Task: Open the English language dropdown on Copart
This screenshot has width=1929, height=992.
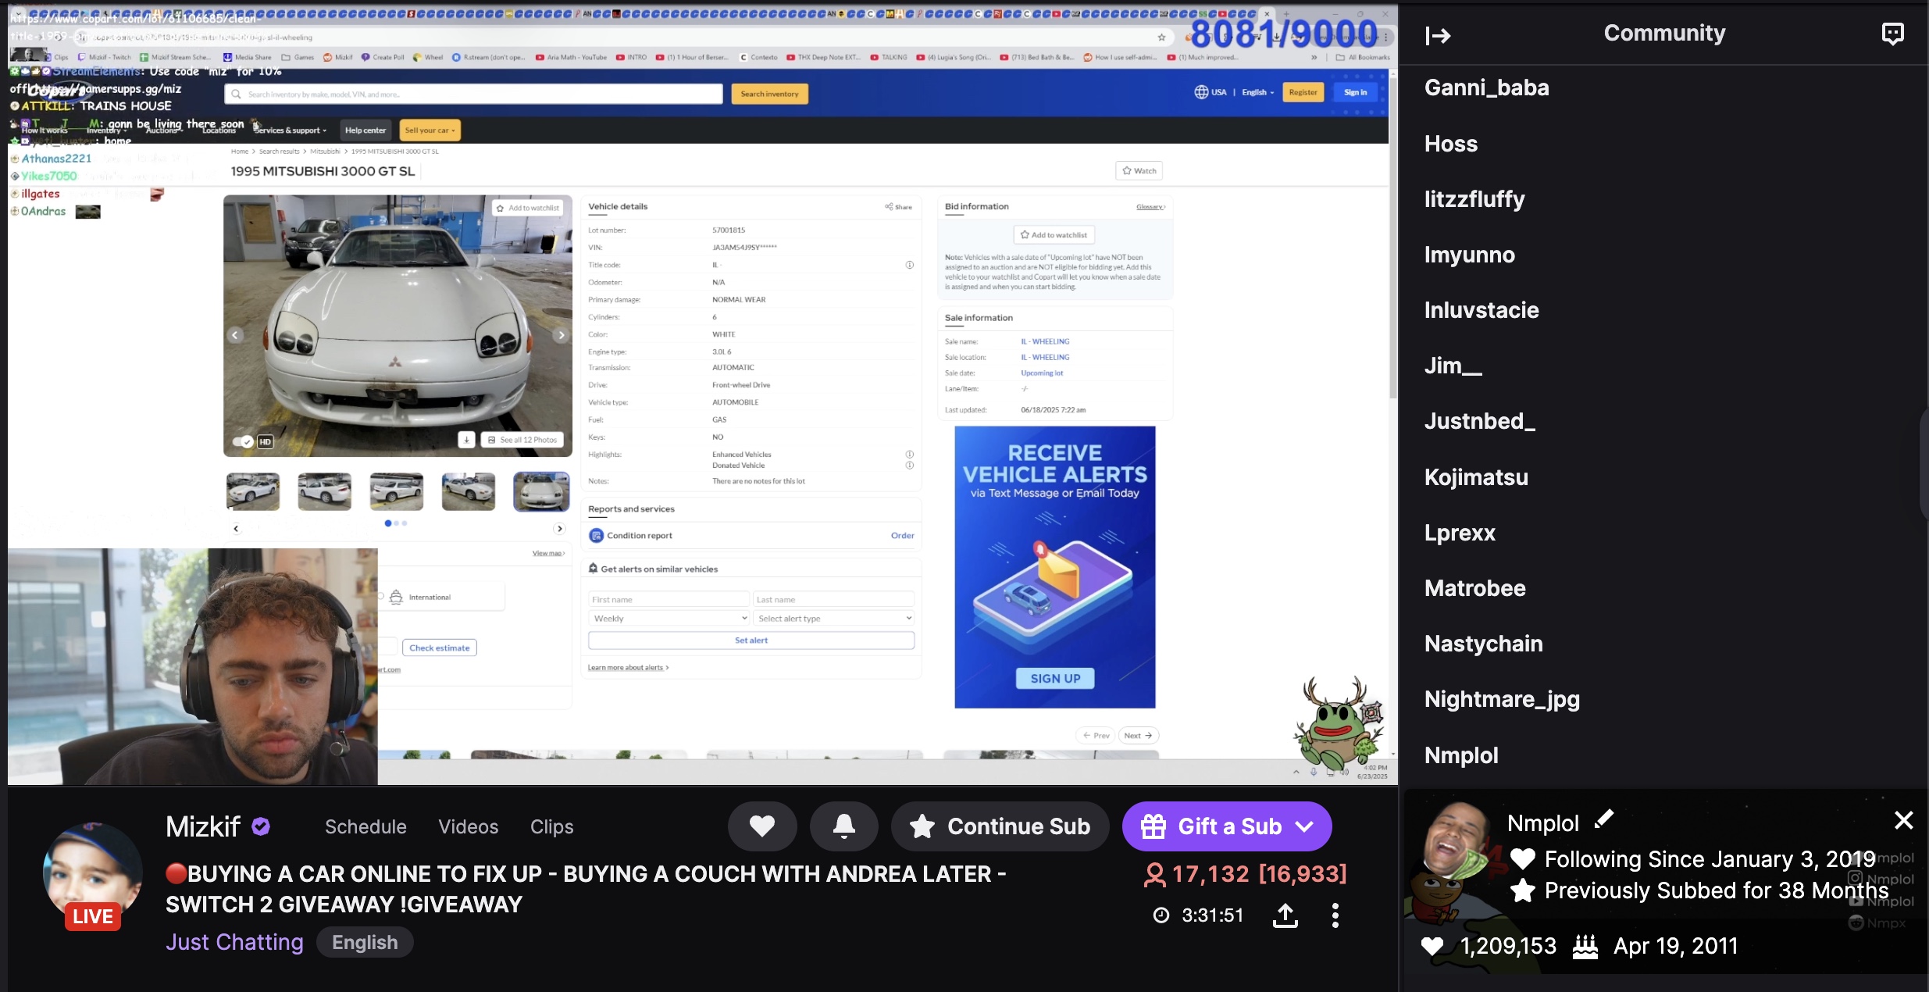Action: click(1257, 92)
